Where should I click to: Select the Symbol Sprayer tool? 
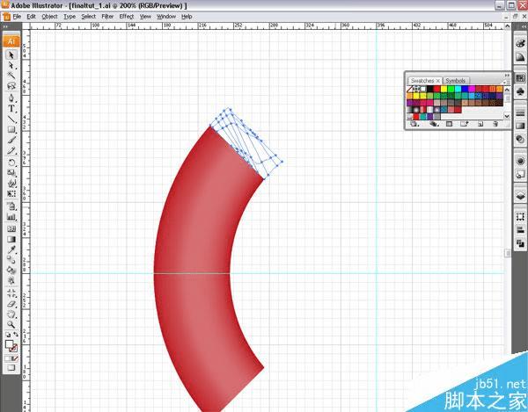click(11, 206)
